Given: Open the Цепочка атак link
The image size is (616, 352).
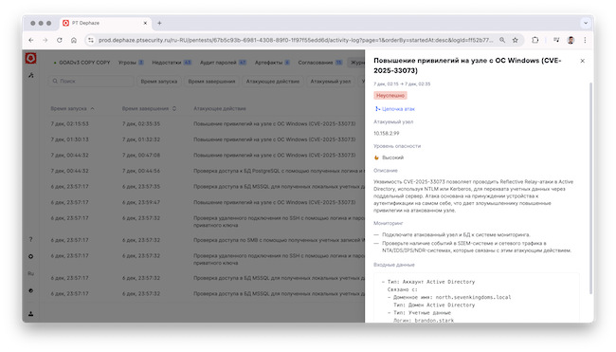Looking at the screenshot, I should point(395,109).
